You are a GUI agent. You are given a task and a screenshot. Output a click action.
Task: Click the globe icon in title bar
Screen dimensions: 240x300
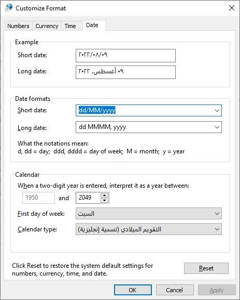tap(9, 8)
